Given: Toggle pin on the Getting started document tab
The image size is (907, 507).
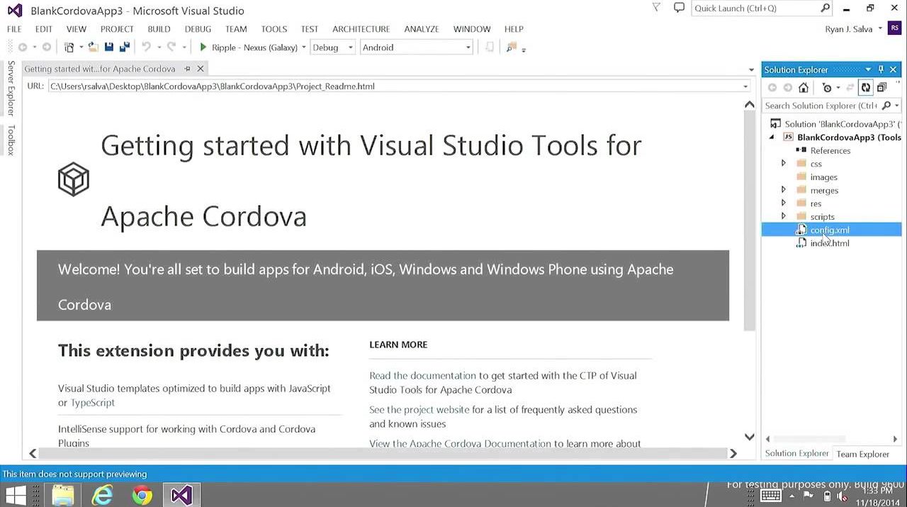Looking at the screenshot, I should (188, 69).
